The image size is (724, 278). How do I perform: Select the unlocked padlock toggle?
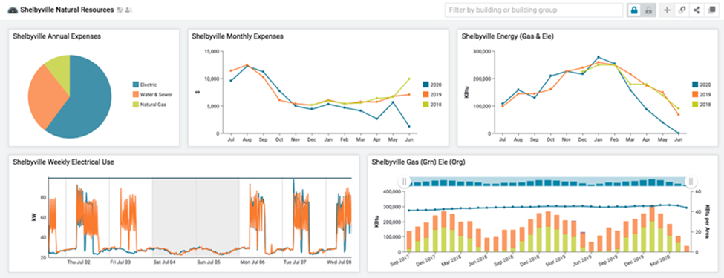coord(649,10)
